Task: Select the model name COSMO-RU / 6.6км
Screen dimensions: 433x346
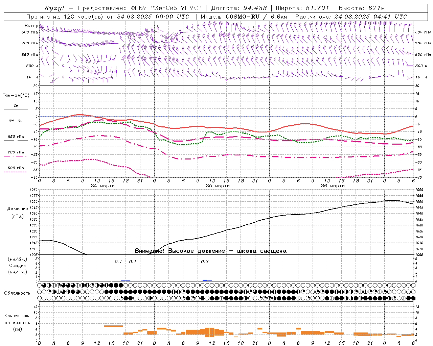Action: [x=257, y=17]
